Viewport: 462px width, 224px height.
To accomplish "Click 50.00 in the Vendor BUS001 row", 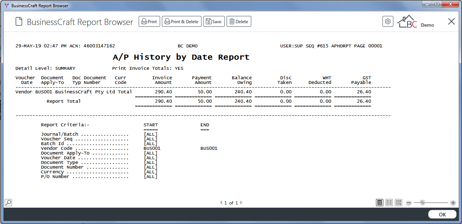I will click(204, 92).
